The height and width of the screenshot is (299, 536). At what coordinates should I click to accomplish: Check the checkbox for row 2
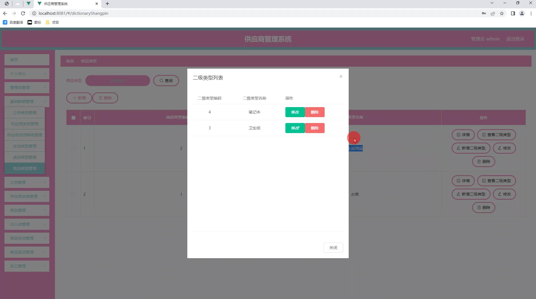(73, 194)
